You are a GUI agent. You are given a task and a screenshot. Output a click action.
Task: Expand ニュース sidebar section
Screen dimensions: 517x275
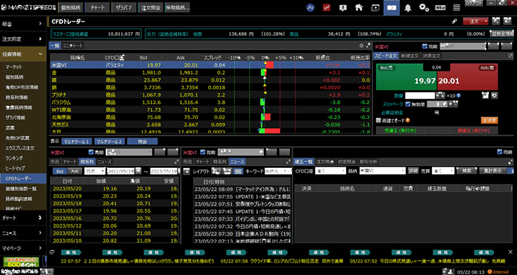(23, 233)
